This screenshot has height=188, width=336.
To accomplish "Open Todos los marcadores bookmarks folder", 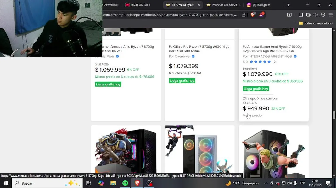I will point(316,23).
